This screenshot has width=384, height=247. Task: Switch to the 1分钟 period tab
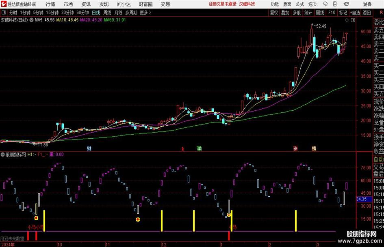25,13
